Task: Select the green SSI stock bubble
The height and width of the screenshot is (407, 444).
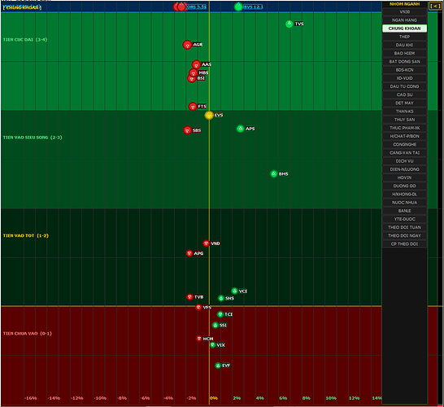Action: click(x=215, y=325)
